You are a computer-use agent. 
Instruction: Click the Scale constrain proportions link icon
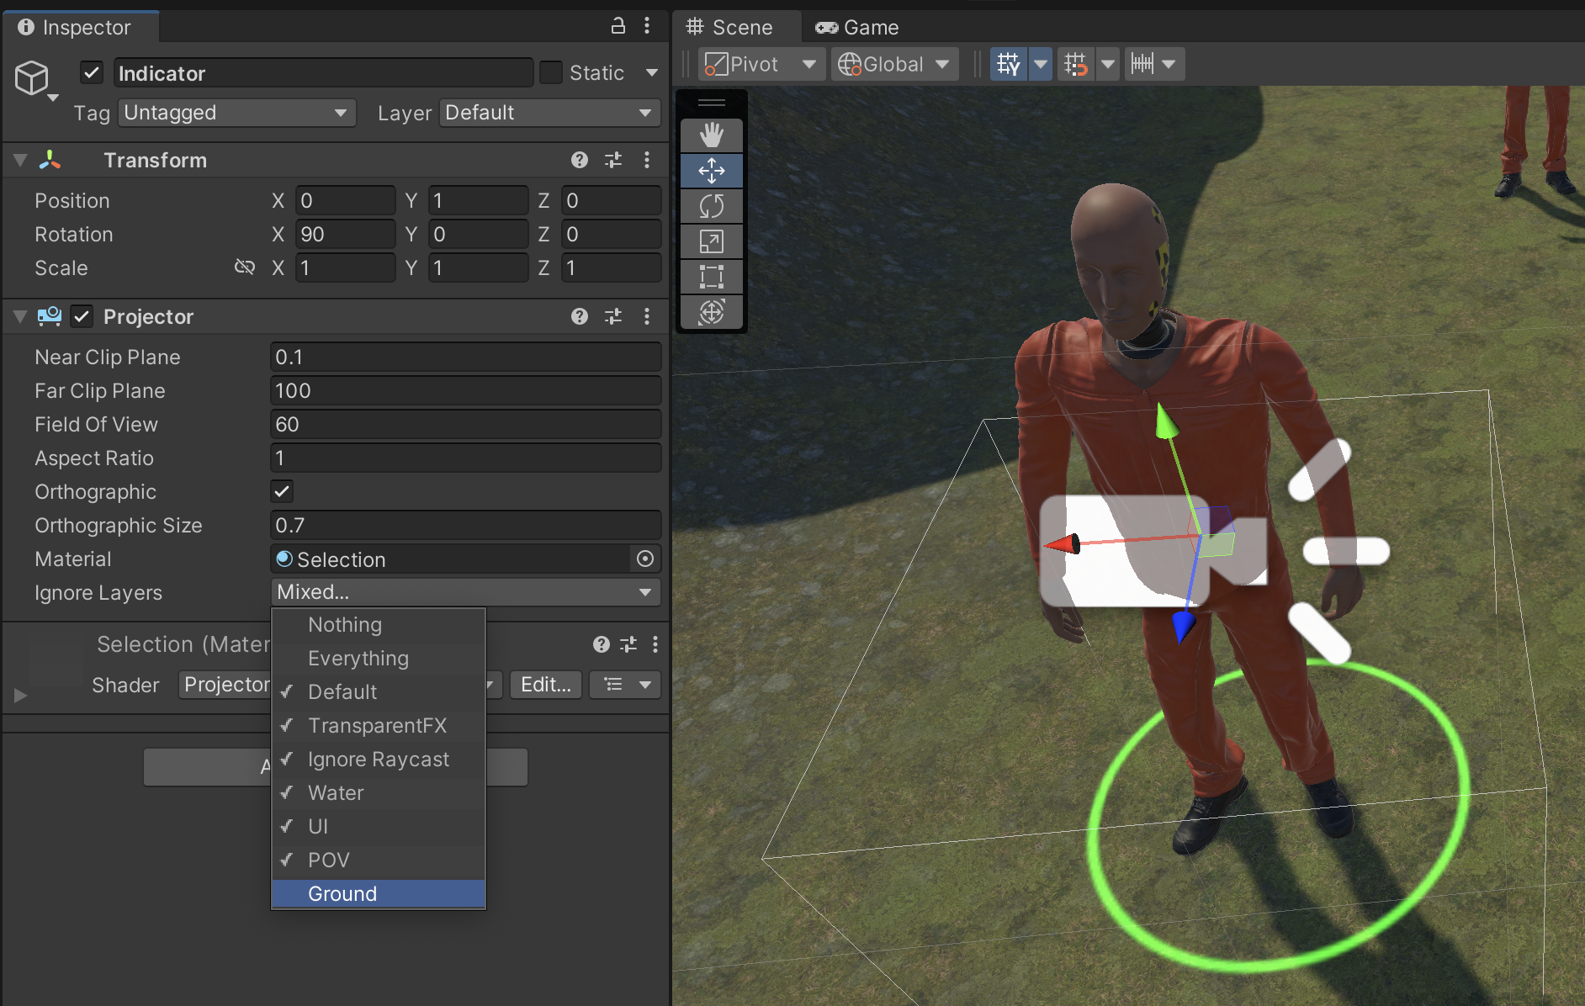(244, 267)
